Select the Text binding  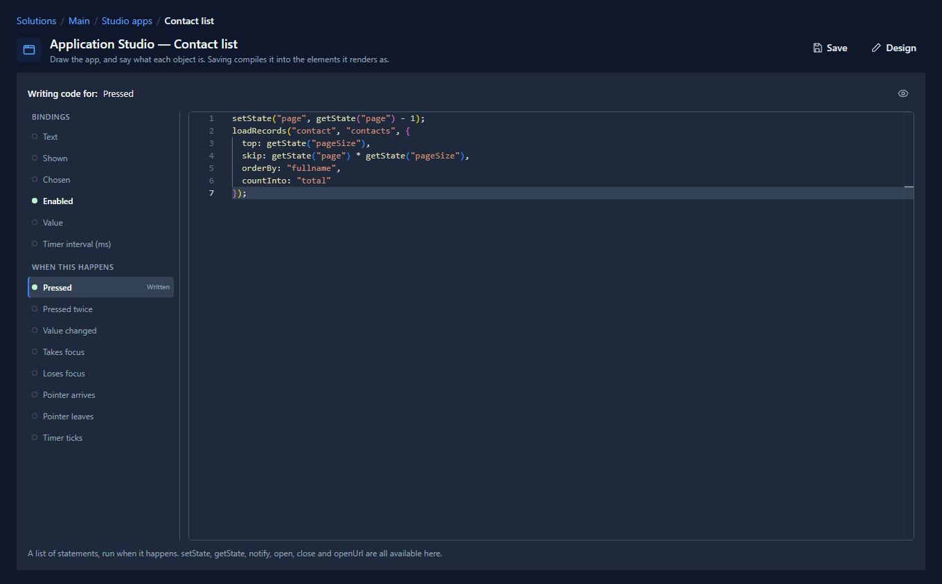coord(100,137)
